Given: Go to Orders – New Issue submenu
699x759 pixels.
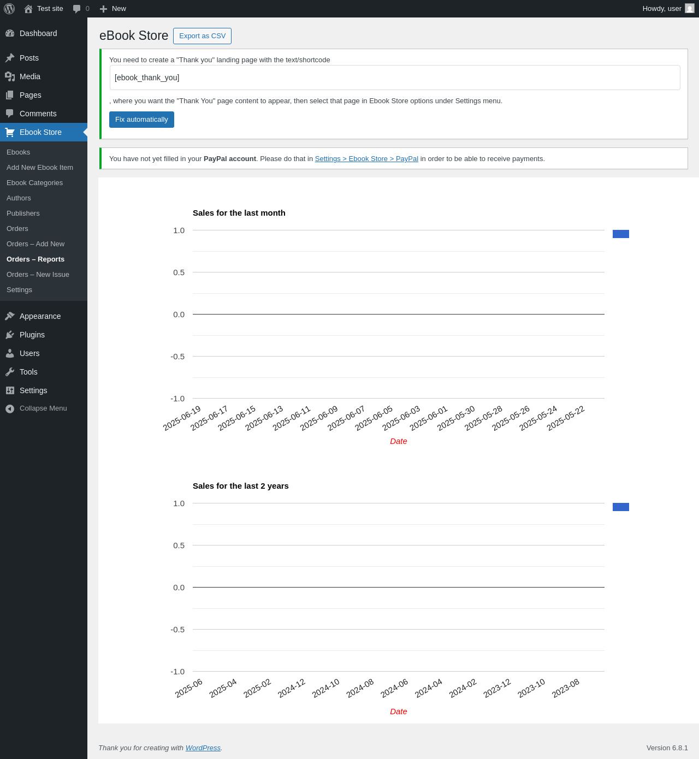Looking at the screenshot, I should (x=38, y=275).
